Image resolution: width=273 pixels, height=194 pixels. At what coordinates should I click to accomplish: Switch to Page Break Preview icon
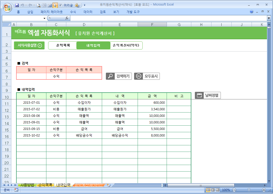(218, 190)
